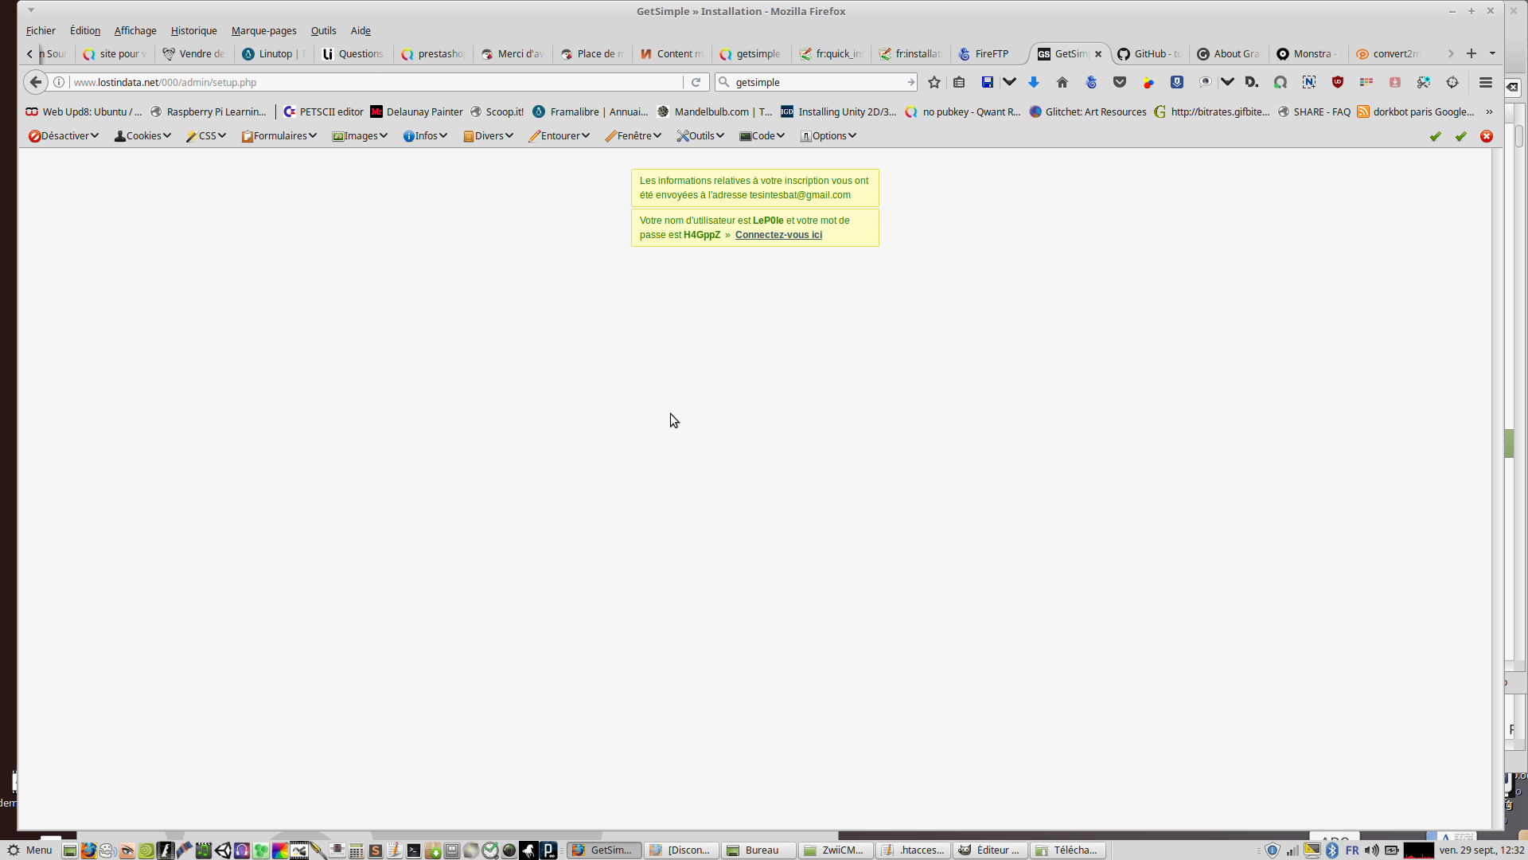Click the bookmark star icon
This screenshot has height=860, width=1528.
pyautogui.click(x=934, y=82)
